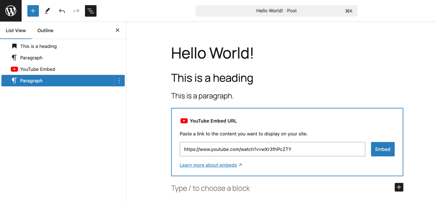Open the block inserter with blue plus icon
The width and height of the screenshot is (435, 202).
pyautogui.click(x=33, y=10)
